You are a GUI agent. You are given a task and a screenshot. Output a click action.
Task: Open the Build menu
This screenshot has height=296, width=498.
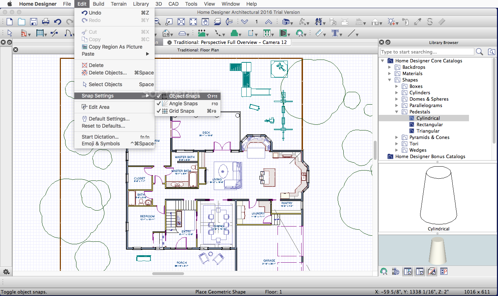(98, 4)
